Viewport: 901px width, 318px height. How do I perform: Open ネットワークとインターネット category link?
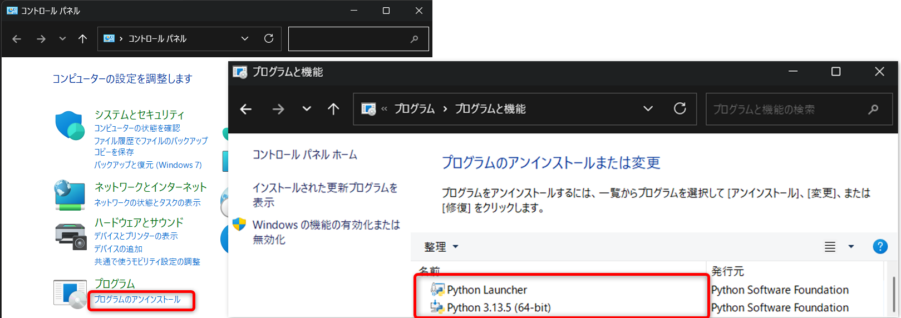(150, 187)
